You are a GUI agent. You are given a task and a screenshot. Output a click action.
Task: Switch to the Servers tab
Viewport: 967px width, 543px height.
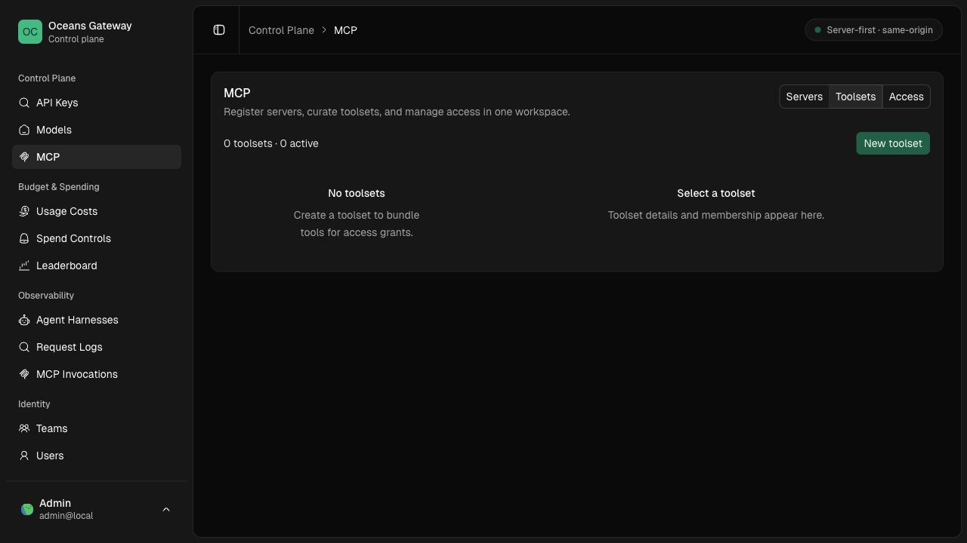pos(804,97)
